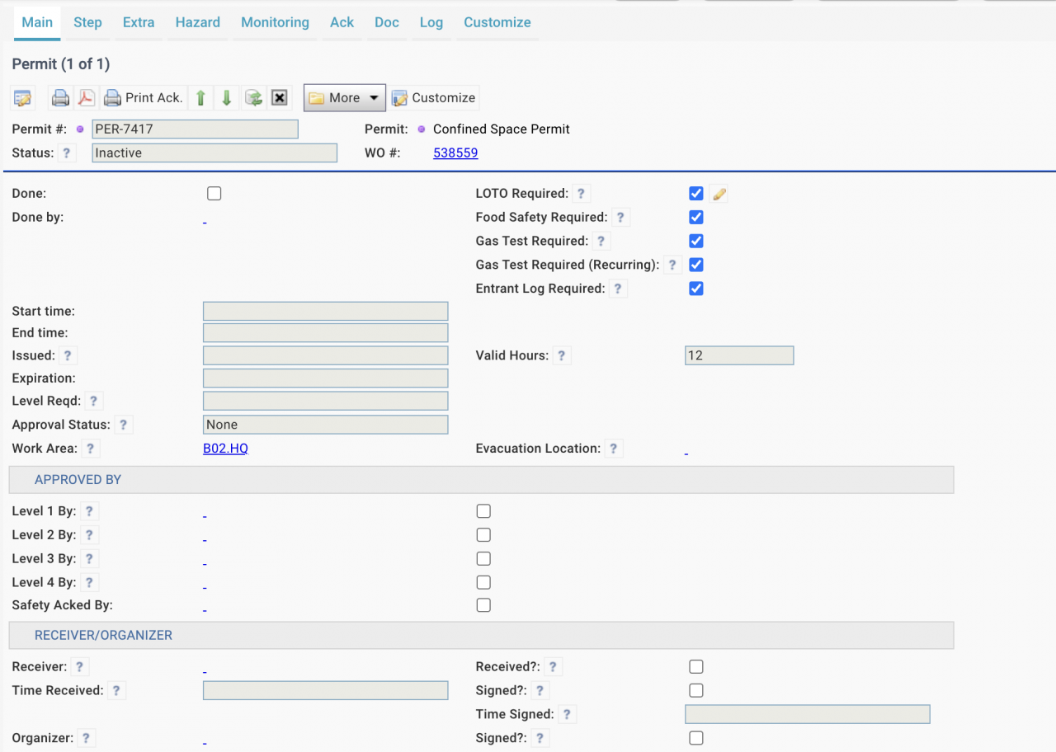
Task: Show help for LOTO Required
Action: click(582, 194)
